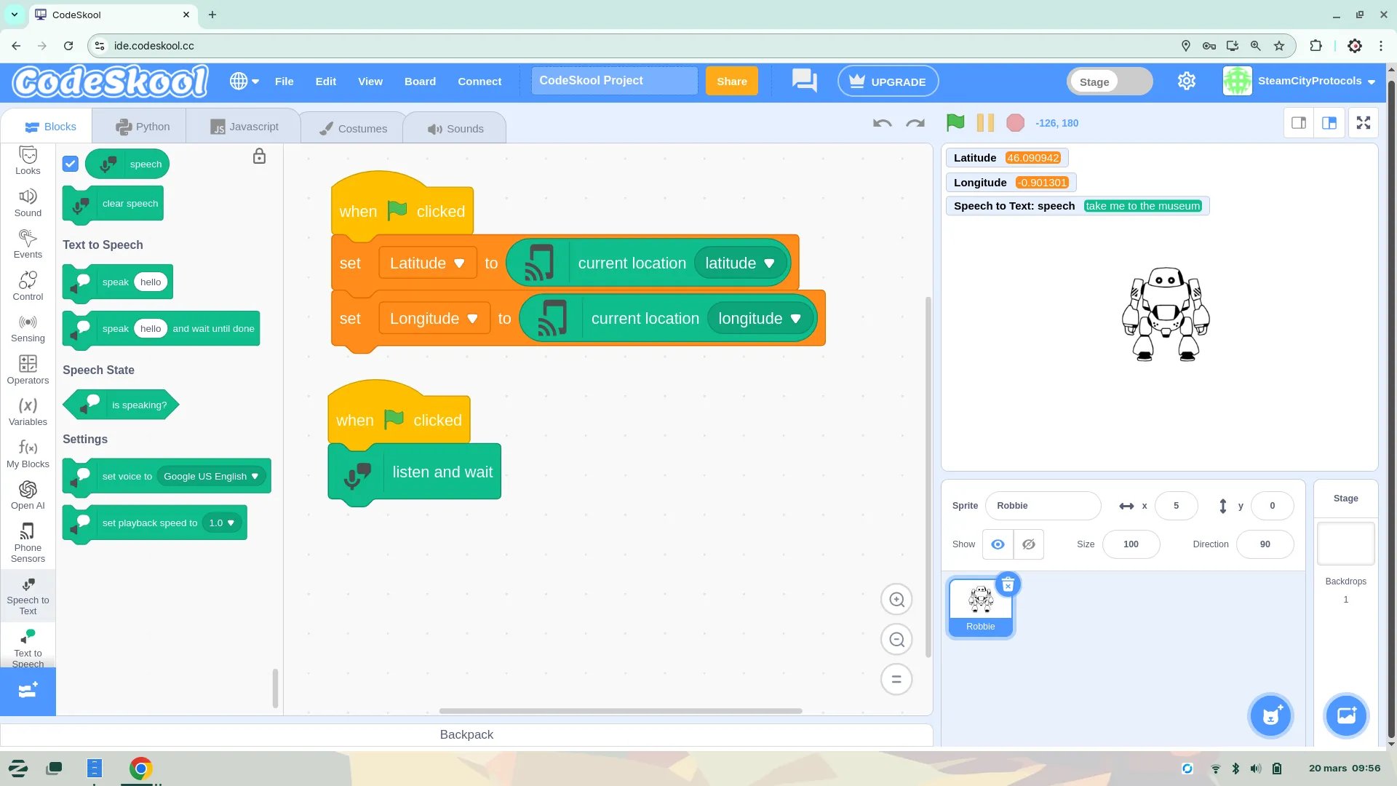Zoom in on the workspace
The image size is (1397, 786).
(896, 600)
